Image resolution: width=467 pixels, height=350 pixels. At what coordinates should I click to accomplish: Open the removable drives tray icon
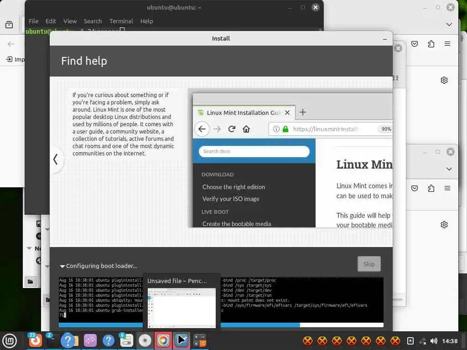click(410, 341)
